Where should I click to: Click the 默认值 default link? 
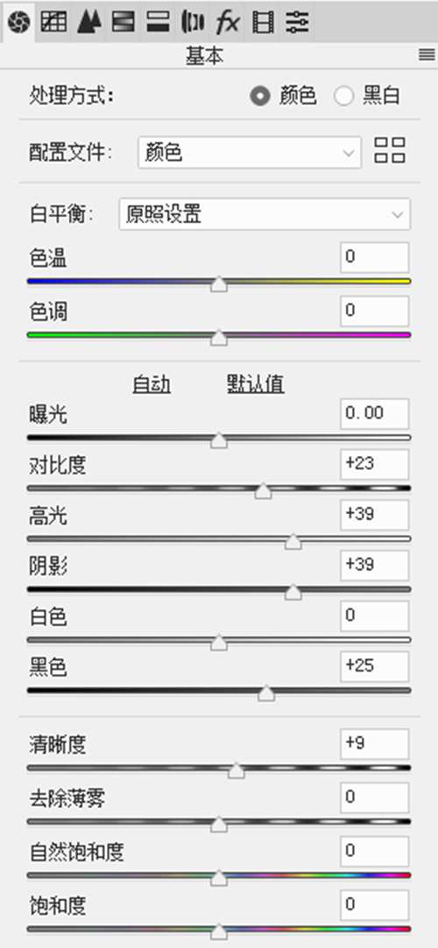point(255,384)
